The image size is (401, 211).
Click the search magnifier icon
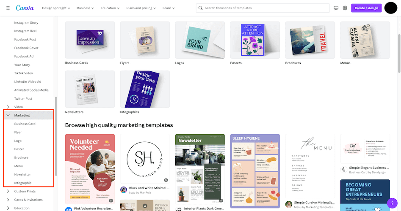(x=201, y=8)
